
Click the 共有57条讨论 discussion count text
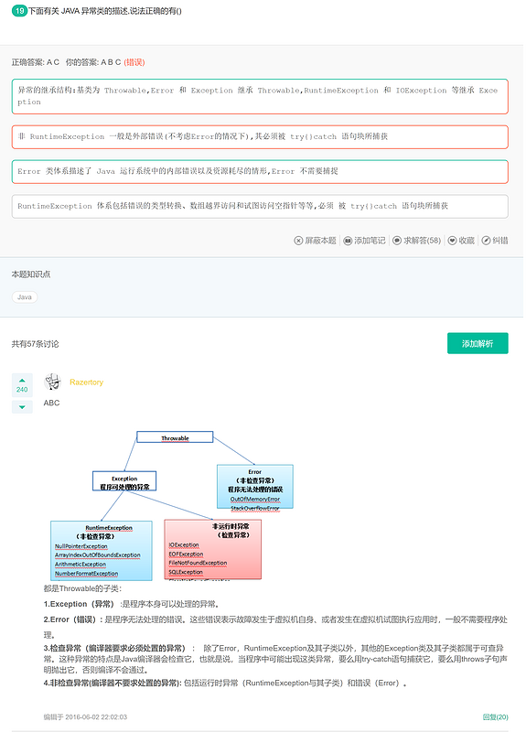35,345
